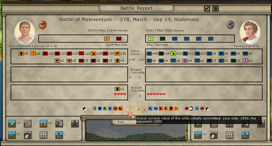The height and width of the screenshot is (146, 272).
Task: Select the scales icon with red hearts
Action: coord(142,109)
